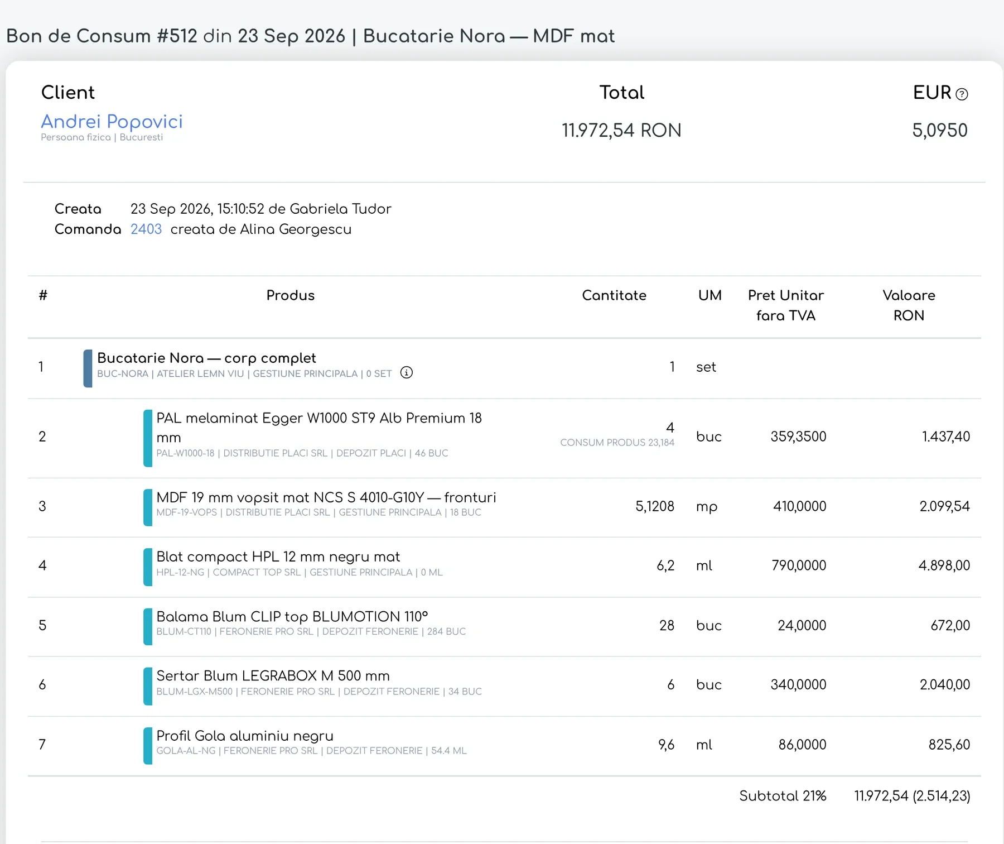The width and height of the screenshot is (1004, 844).
Task: Click value '825,60' in Profil Gola row
Action: tap(949, 745)
